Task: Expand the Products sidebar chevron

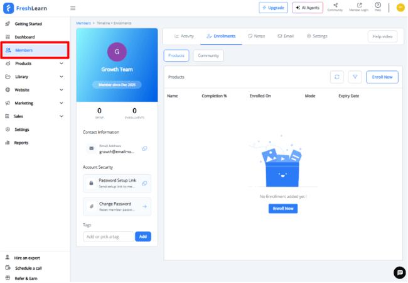Action: pos(62,64)
